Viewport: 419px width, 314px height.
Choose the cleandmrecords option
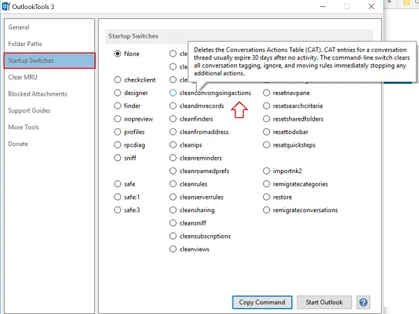point(173,106)
